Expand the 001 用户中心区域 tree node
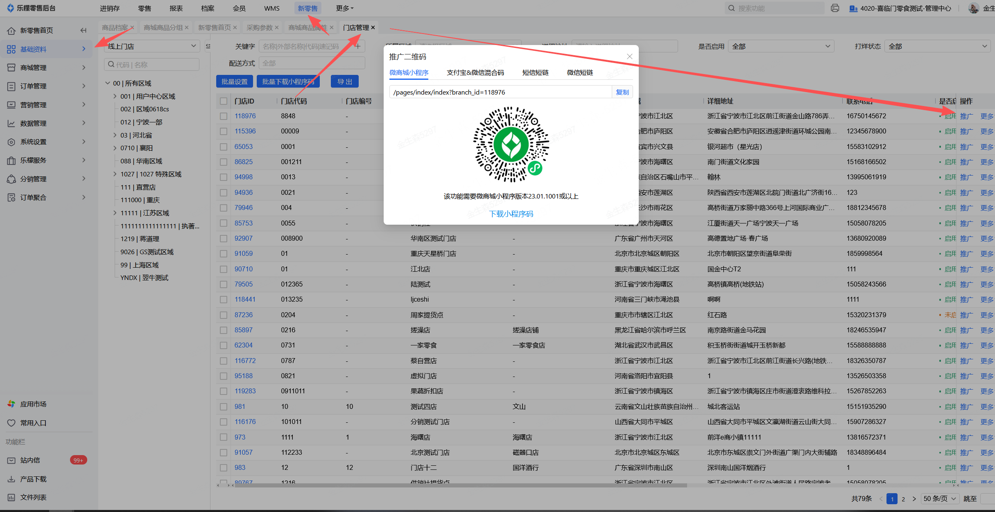Viewport: 995px width, 512px height. 115,96
